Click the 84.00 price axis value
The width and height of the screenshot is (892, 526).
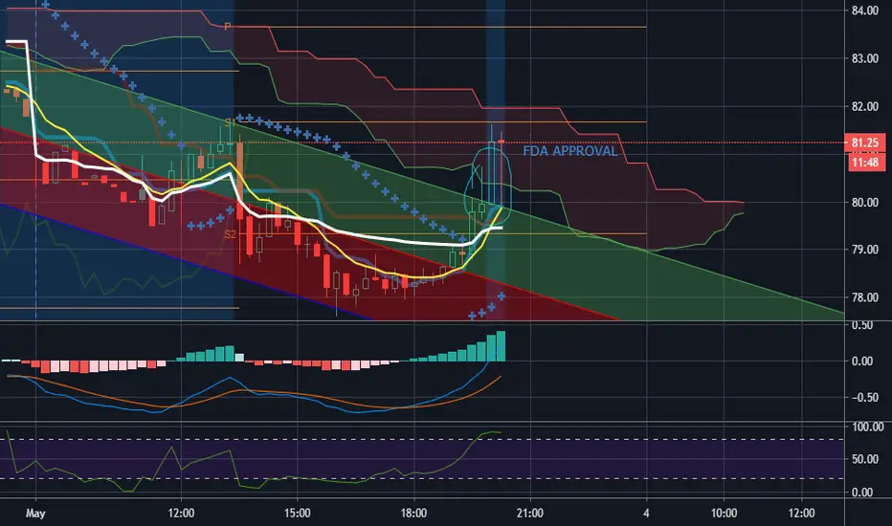coord(864,11)
